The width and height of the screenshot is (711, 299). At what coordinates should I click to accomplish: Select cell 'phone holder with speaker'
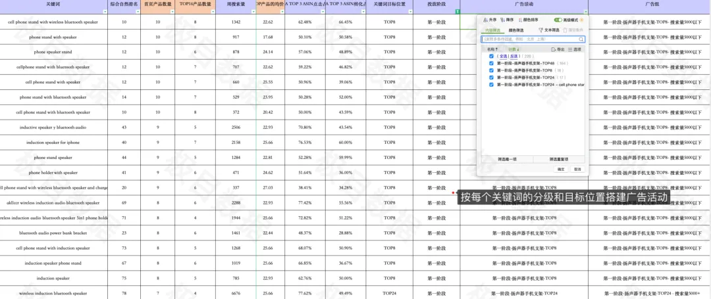coord(54,173)
